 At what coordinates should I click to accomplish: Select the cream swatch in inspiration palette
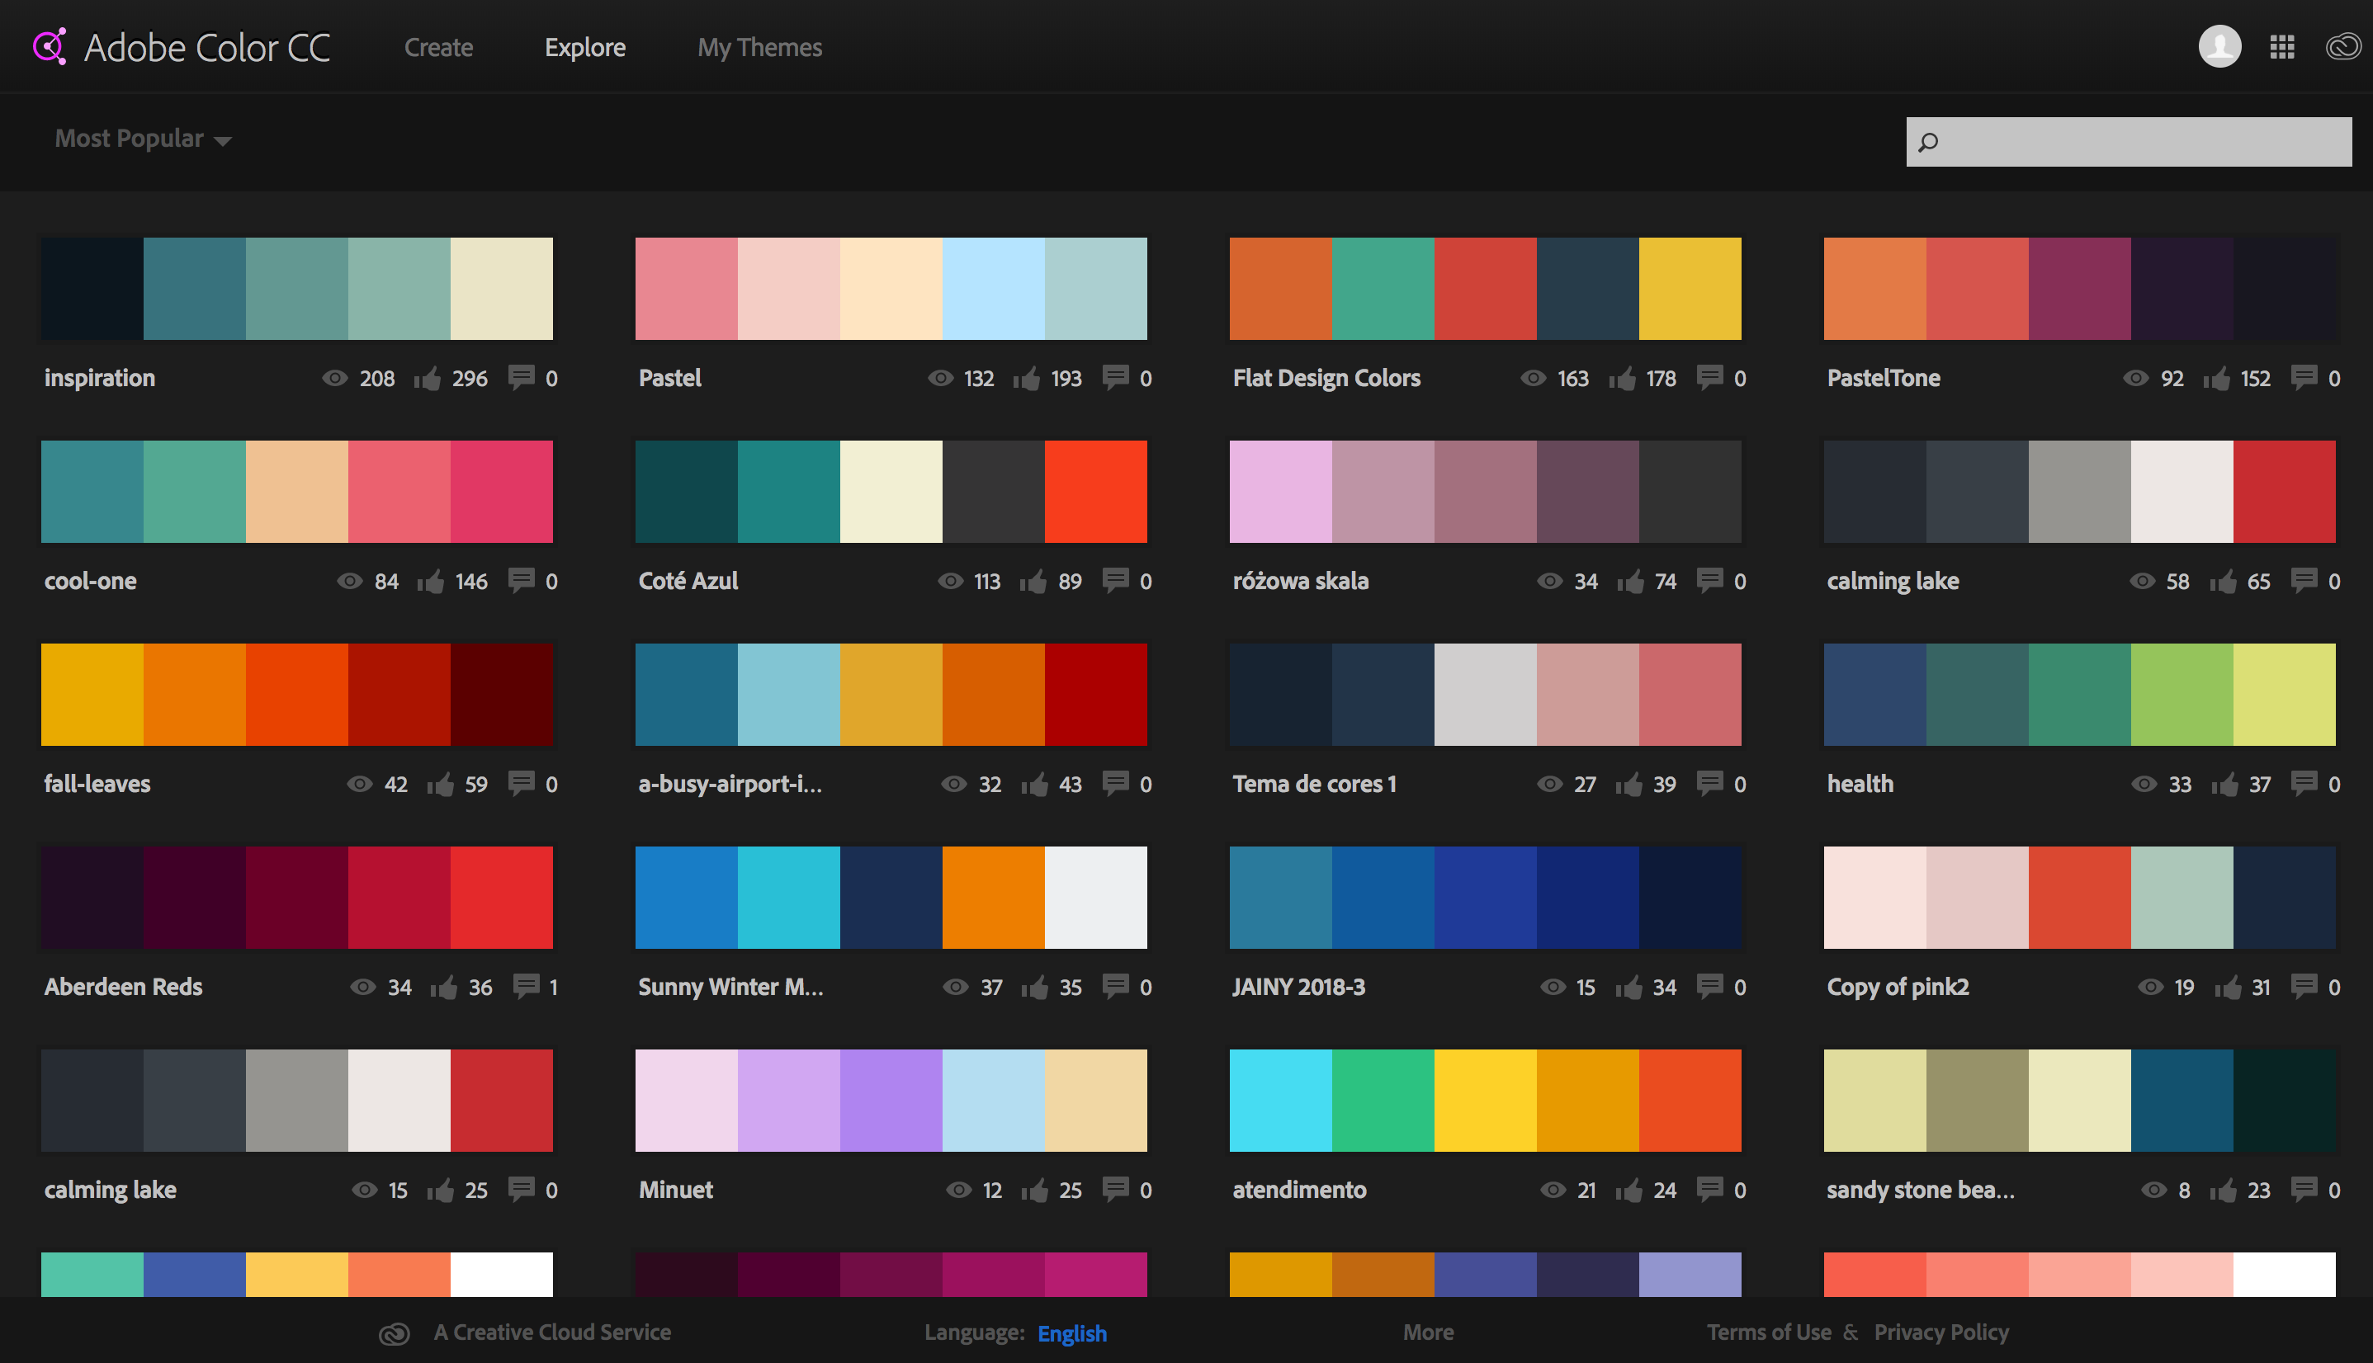pos(501,288)
